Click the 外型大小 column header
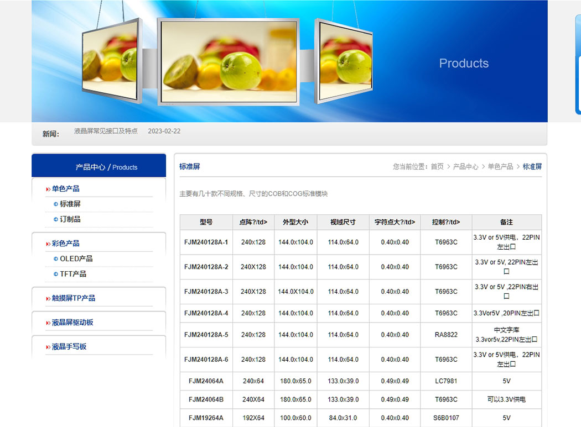 pyautogui.click(x=295, y=222)
